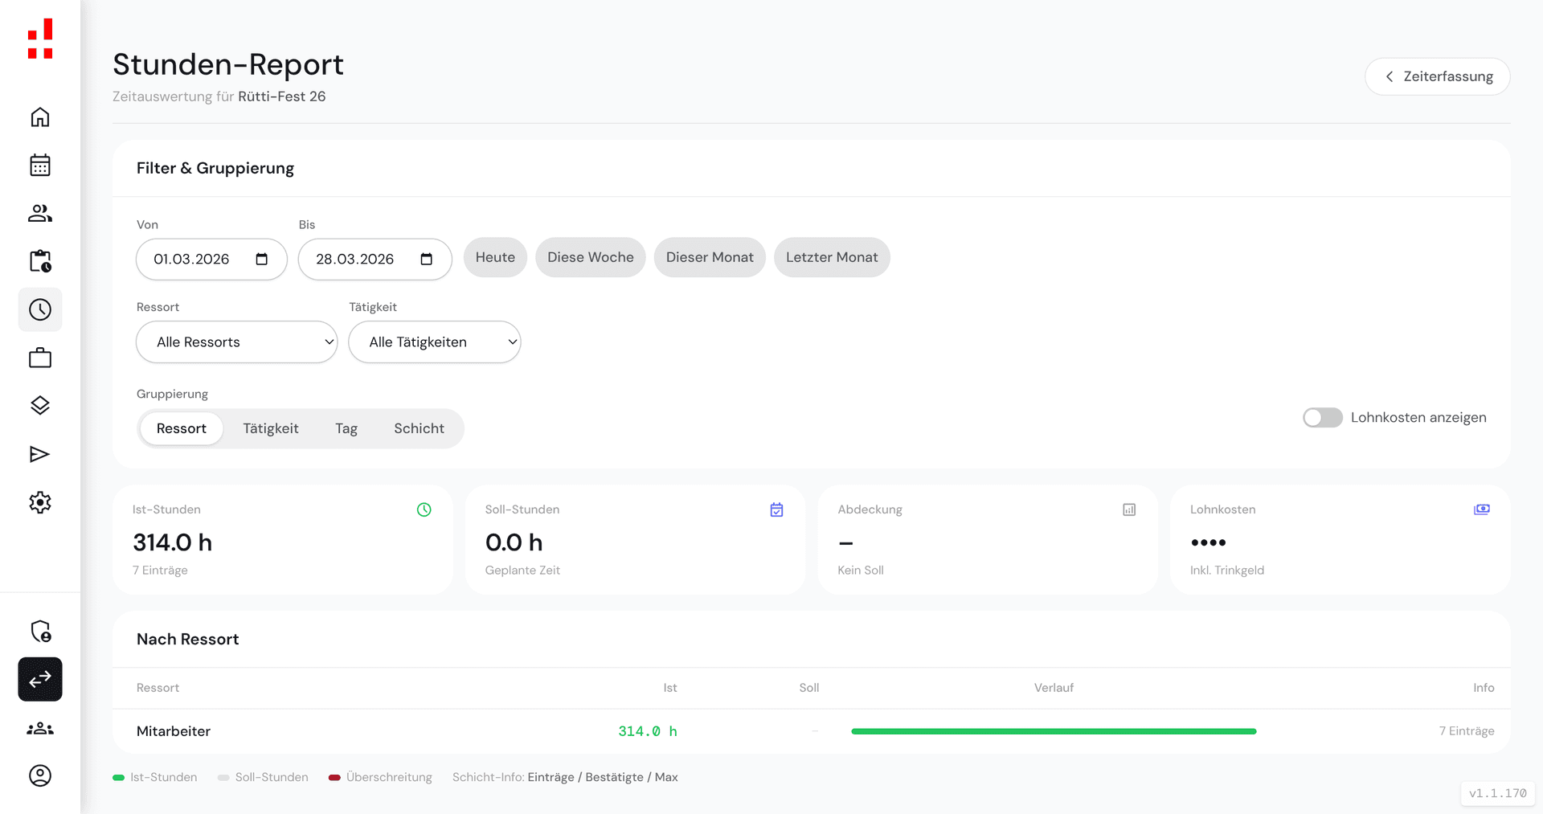Click the green Mitarbeiter progress bar

(x=1053, y=731)
